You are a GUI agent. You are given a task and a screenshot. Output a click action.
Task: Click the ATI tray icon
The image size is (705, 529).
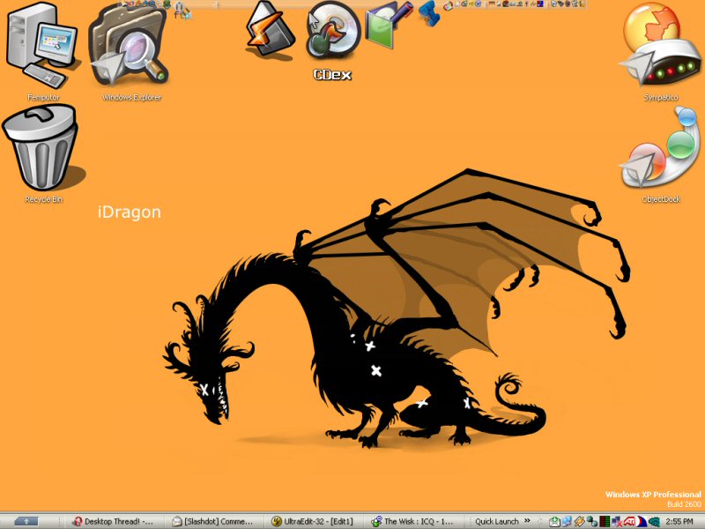631,521
